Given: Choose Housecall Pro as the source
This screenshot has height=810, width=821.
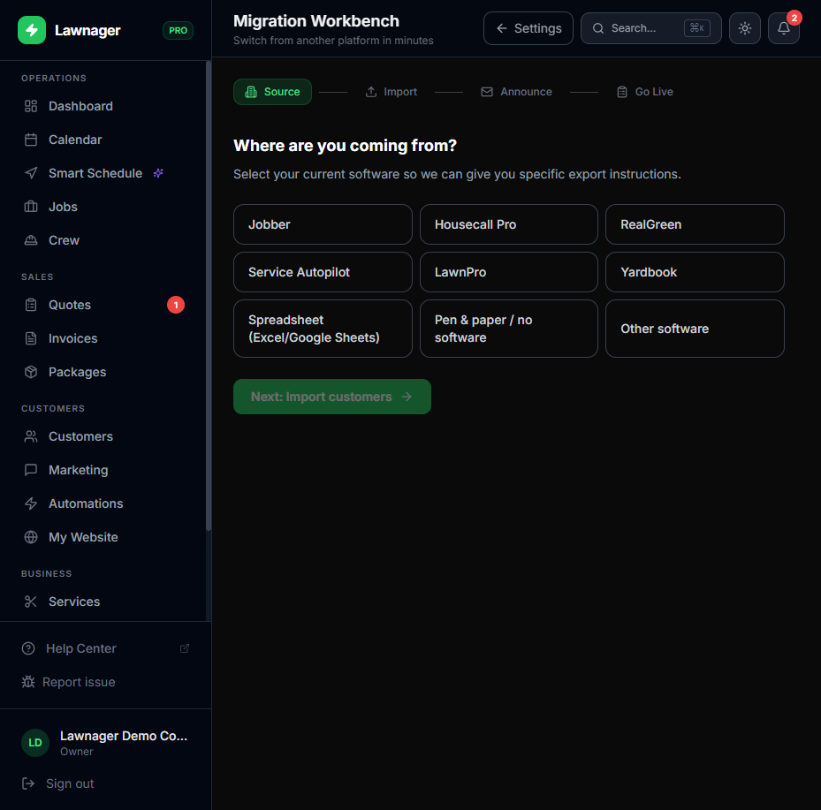Looking at the screenshot, I should 509,224.
